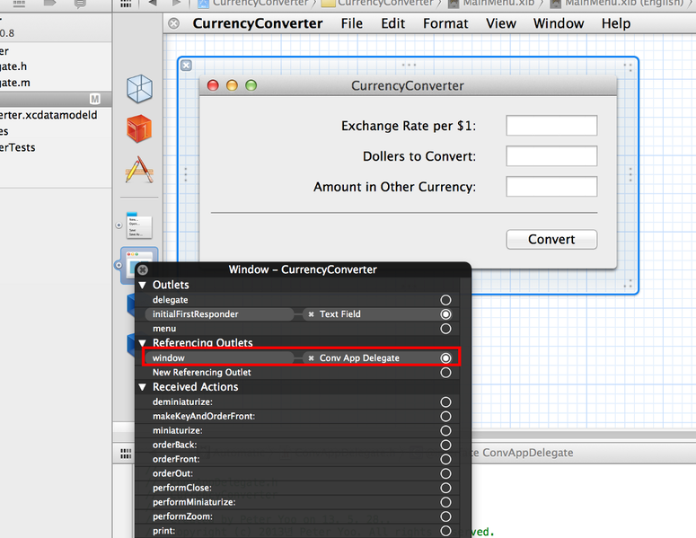Collapse the Referencing Outlets section

pos(142,343)
